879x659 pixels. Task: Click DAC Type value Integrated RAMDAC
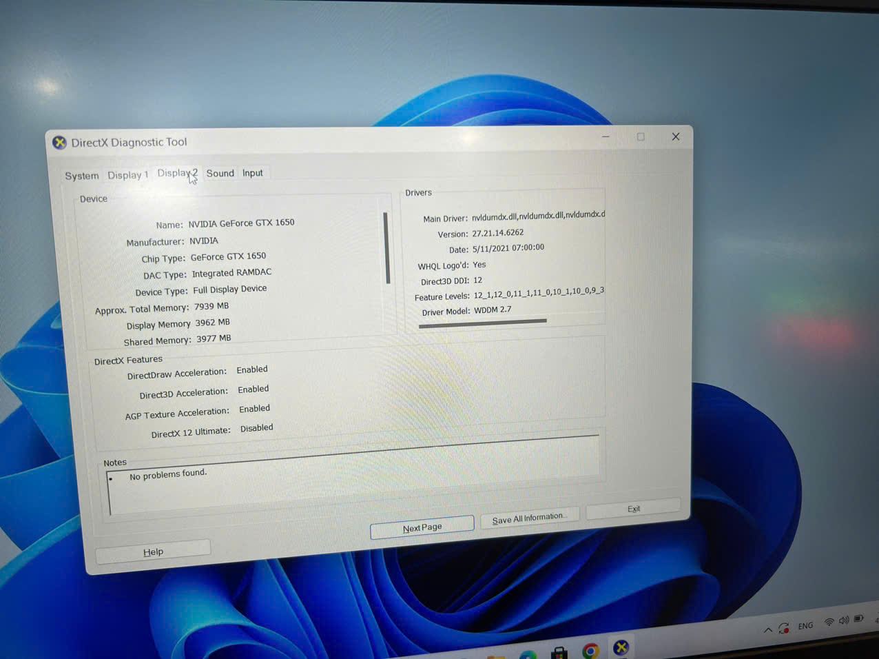[231, 273]
